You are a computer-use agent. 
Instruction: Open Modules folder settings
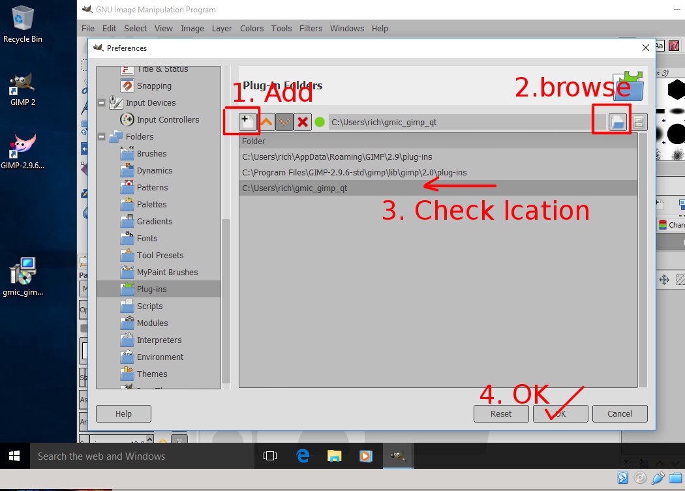click(x=152, y=323)
